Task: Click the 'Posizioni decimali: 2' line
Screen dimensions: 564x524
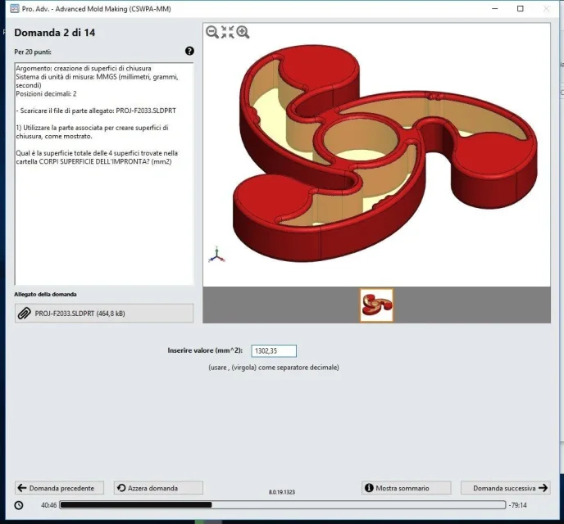Action: click(x=46, y=93)
